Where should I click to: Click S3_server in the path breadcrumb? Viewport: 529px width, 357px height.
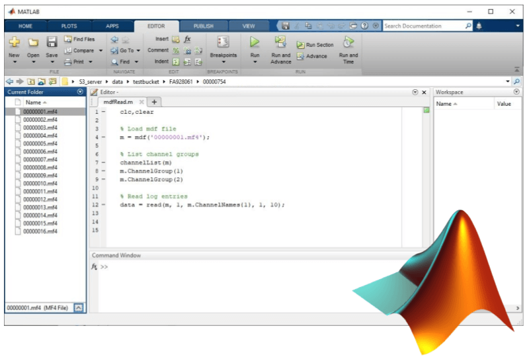pyautogui.click(x=91, y=82)
